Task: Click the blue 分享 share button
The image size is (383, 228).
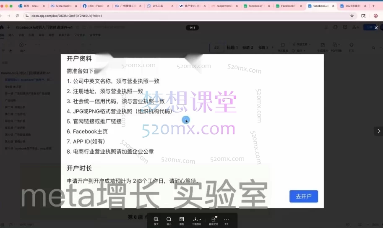Action: (370, 27)
